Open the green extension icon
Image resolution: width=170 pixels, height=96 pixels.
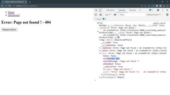[153, 6]
